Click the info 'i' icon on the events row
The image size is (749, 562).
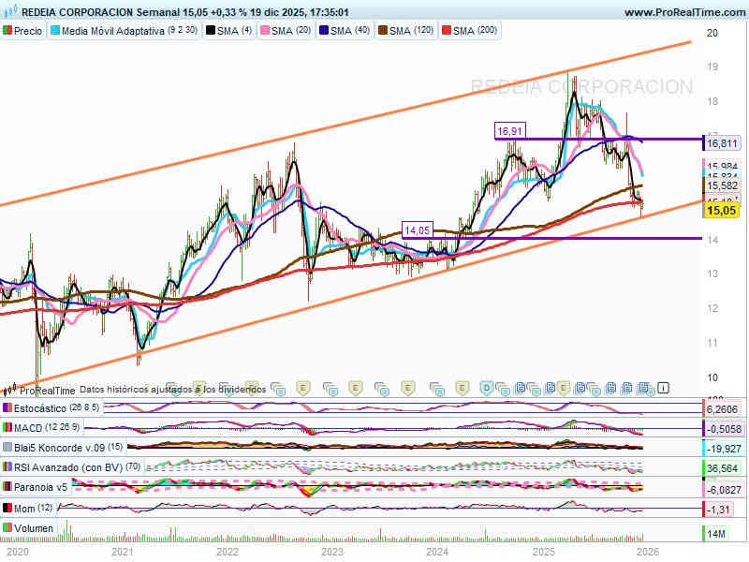(663, 387)
